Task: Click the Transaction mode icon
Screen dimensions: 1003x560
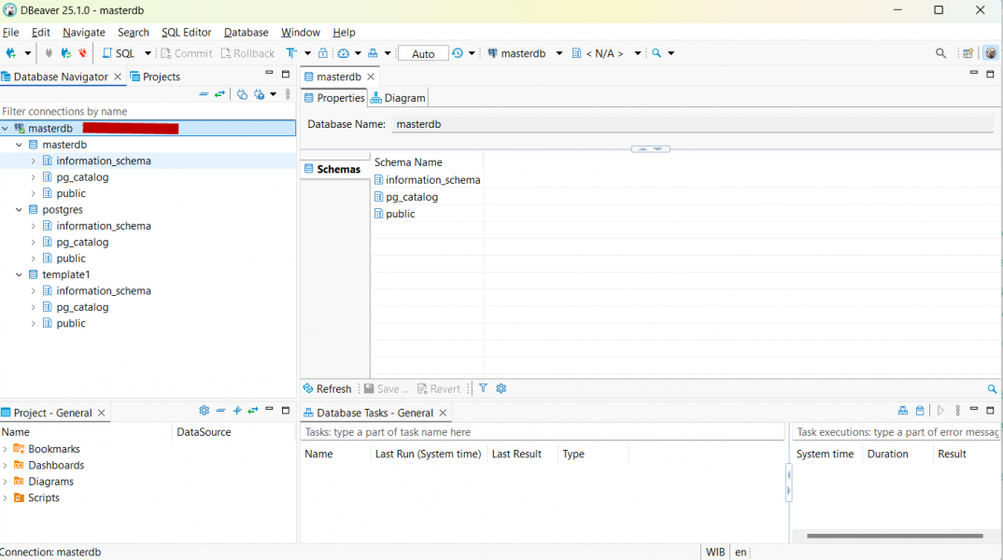Action: [291, 53]
